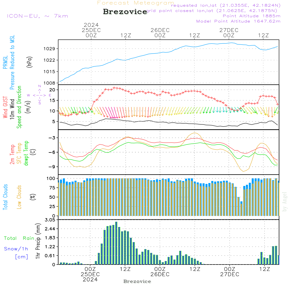Click the wind compass rose
Image resolution: width=291 pixels, height=291 pixels.
pos(40,95)
